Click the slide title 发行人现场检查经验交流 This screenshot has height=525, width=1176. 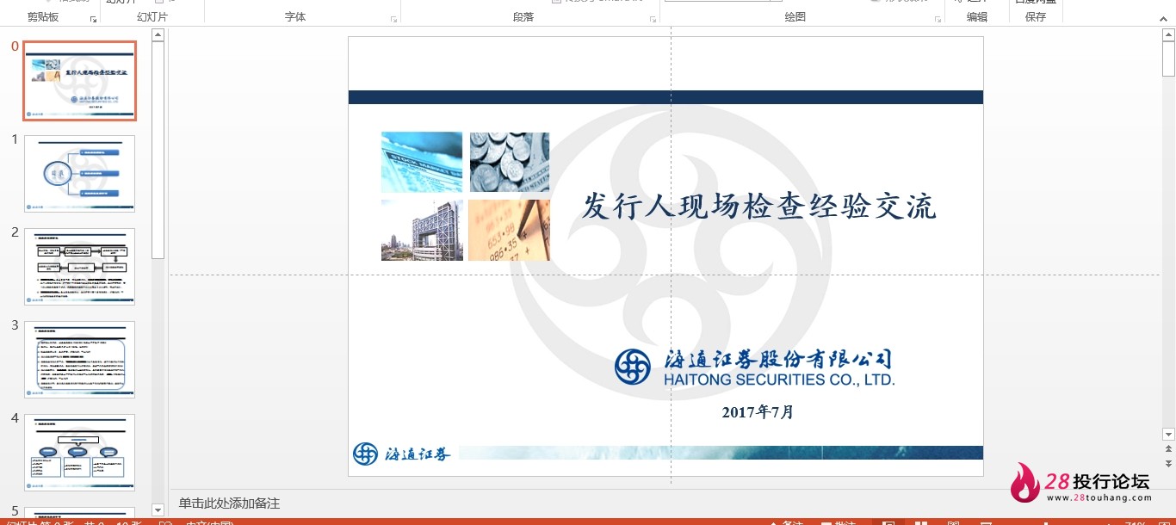coord(758,207)
